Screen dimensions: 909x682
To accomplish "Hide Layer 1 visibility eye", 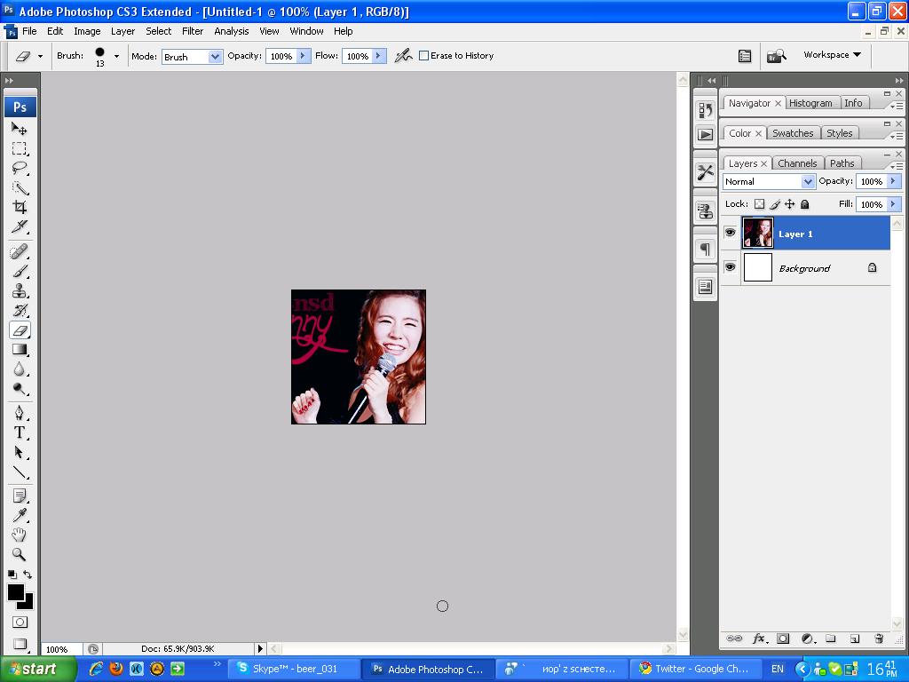I will click(730, 233).
